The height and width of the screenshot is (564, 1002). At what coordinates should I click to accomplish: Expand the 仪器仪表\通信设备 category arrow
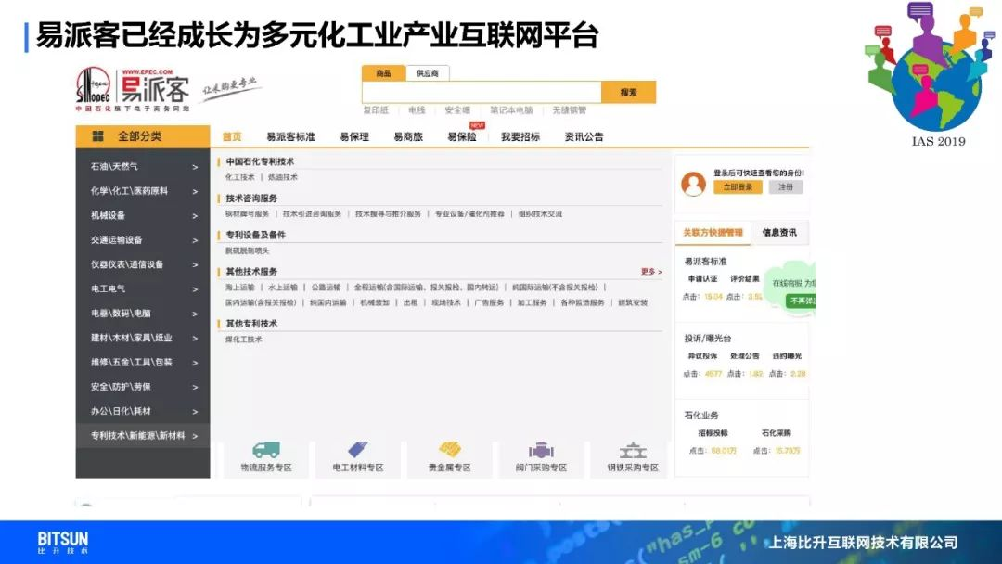click(x=195, y=265)
